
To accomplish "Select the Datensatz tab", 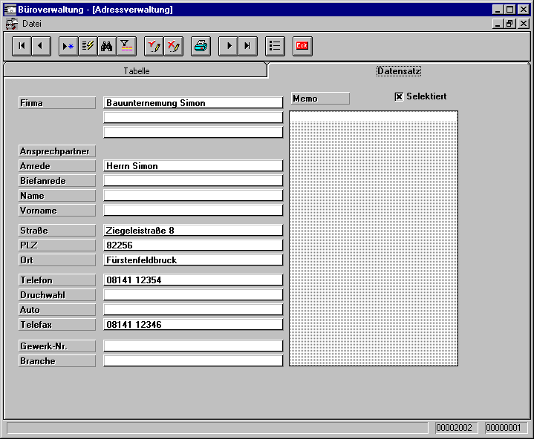I will 399,71.
